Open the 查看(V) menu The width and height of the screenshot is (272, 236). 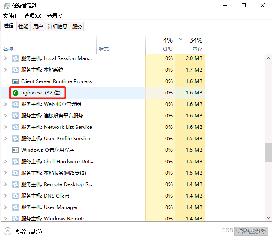(55, 16)
